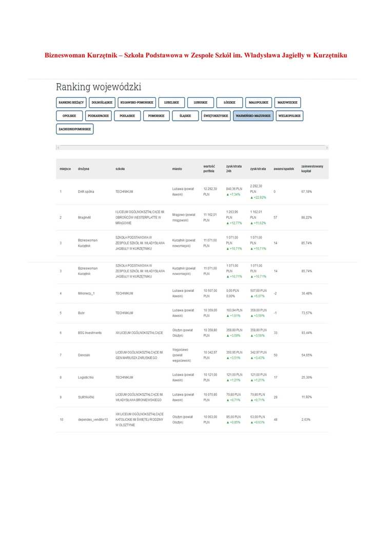Click the 'zysk/strata 24h' column header
Image resolution: width=392 pixels, height=555 pixels.
point(234,169)
